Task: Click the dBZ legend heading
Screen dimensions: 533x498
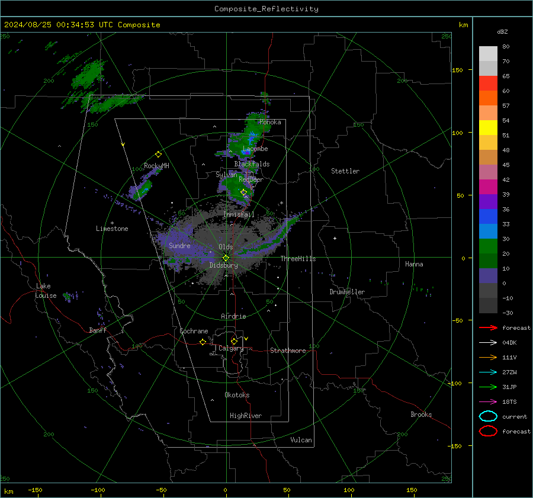Action: pyautogui.click(x=502, y=31)
